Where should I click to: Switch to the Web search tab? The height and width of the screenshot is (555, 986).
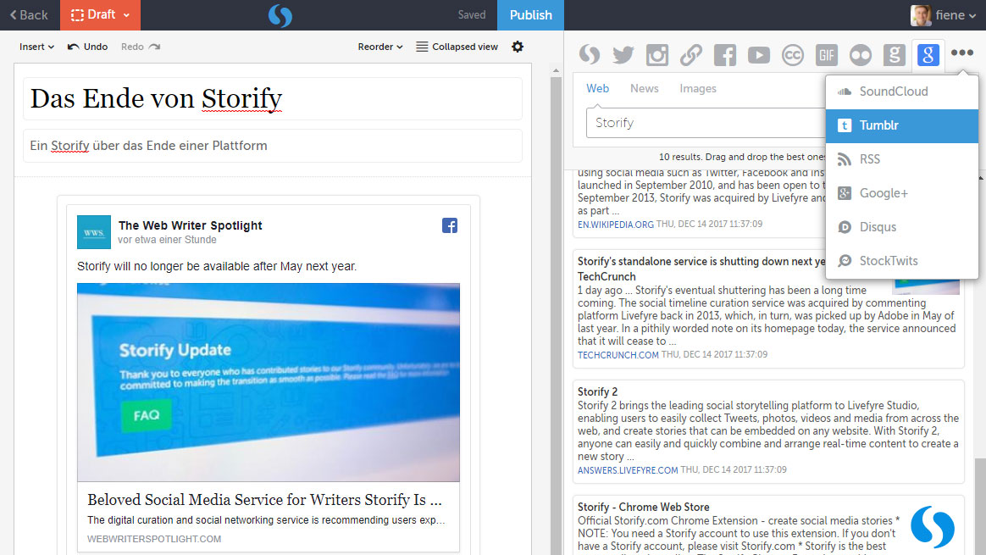pos(597,89)
